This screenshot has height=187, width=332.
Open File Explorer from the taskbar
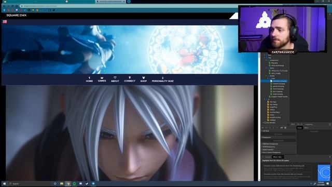pos(62,183)
